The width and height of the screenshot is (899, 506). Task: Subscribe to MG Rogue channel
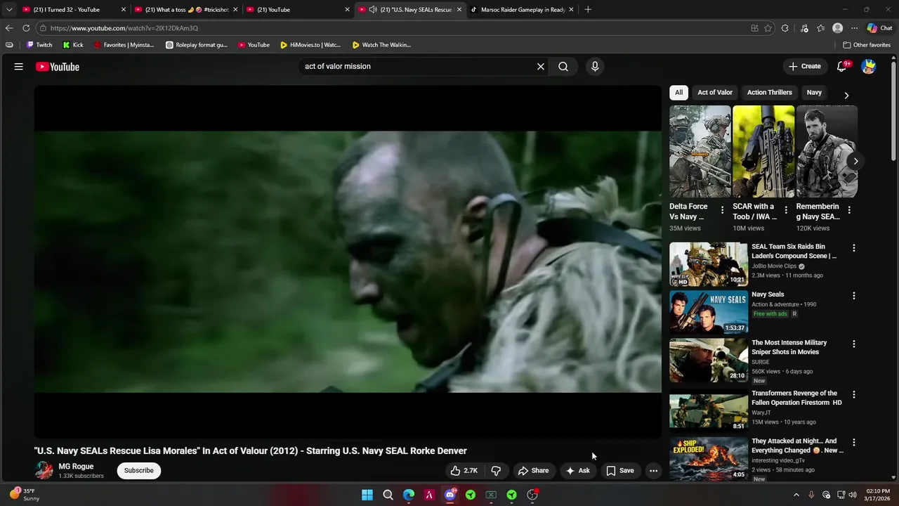point(139,470)
